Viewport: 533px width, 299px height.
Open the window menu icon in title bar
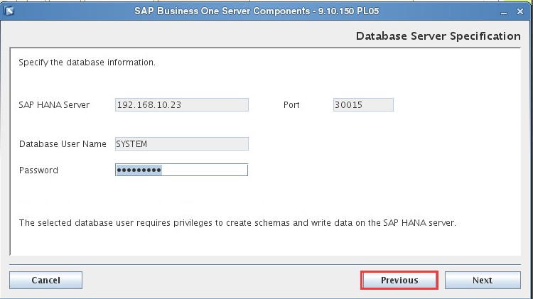click(9, 11)
